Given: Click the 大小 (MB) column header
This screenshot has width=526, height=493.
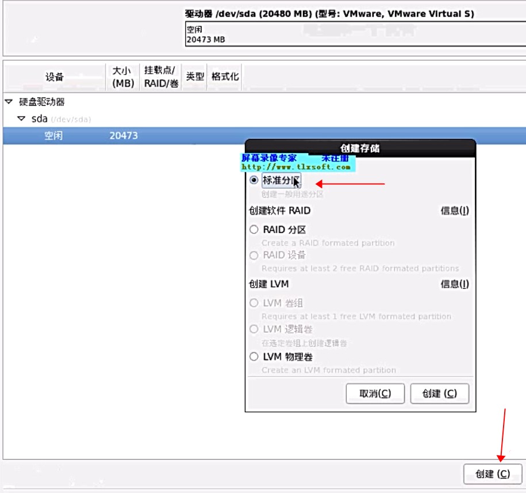Looking at the screenshot, I should click(122, 77).
